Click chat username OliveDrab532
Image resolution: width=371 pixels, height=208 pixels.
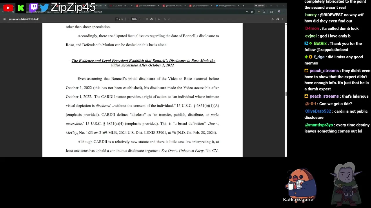click(x=318, y=112)
